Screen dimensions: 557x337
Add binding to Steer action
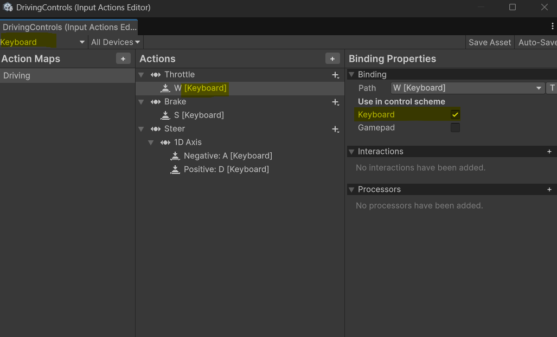[x=336, y=129]
